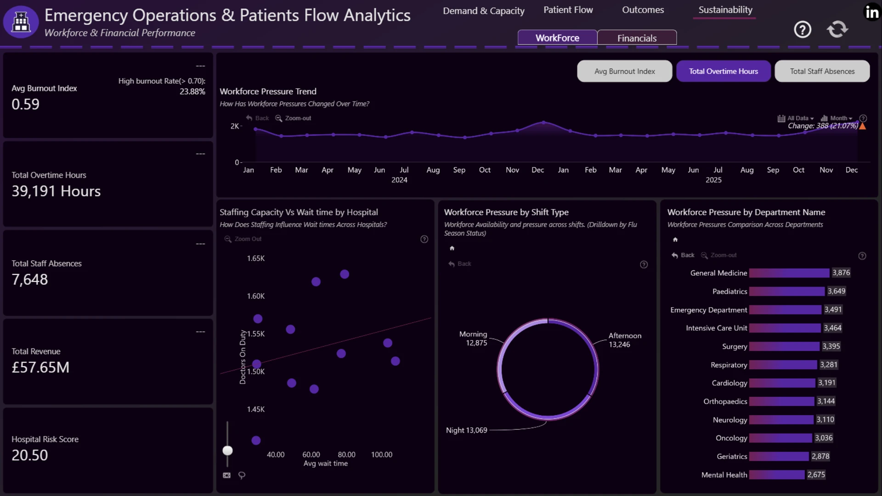Switch to the Financials tab
This screenshot has width=882, height=496.
pyautogui.click(x=637, y=38)
